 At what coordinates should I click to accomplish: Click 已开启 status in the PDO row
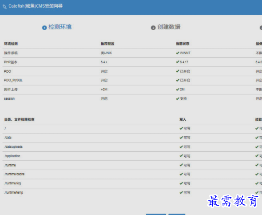click(185, 71)
